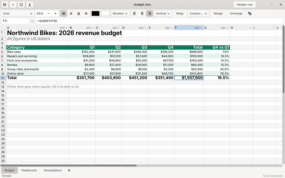The height and width of the screenshot is (178, 285).
Task: Open a file with the folder icon
Action: pos(5,4)
